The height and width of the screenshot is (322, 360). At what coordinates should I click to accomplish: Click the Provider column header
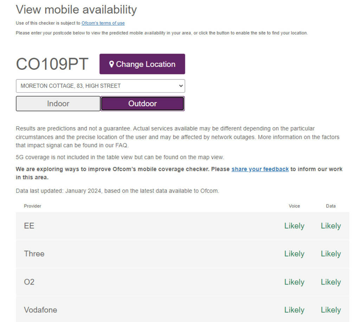click(x=32, y=206)
